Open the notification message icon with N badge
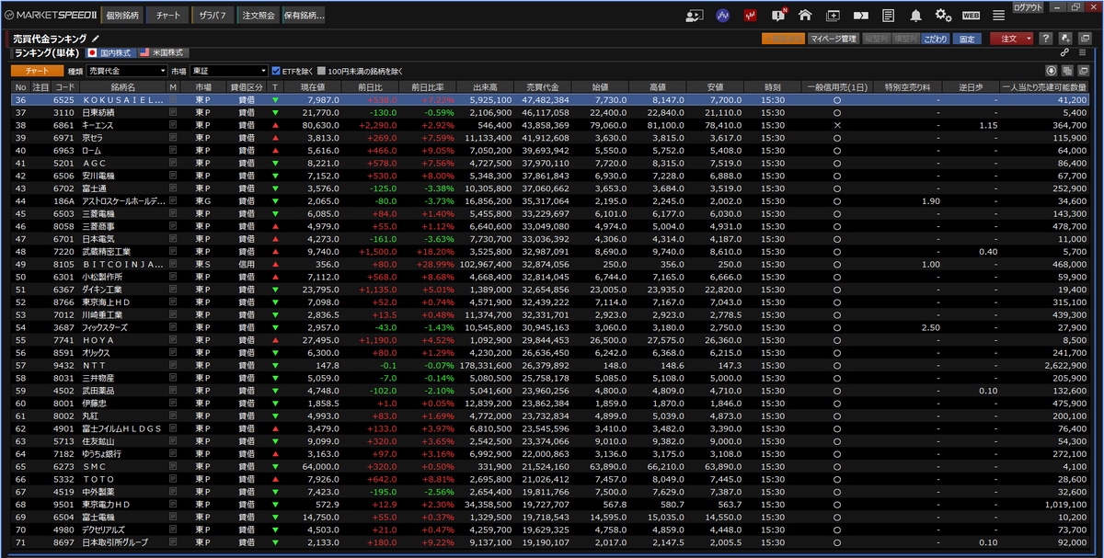This screenshot has height=558, width=1104. click(778, 15)
